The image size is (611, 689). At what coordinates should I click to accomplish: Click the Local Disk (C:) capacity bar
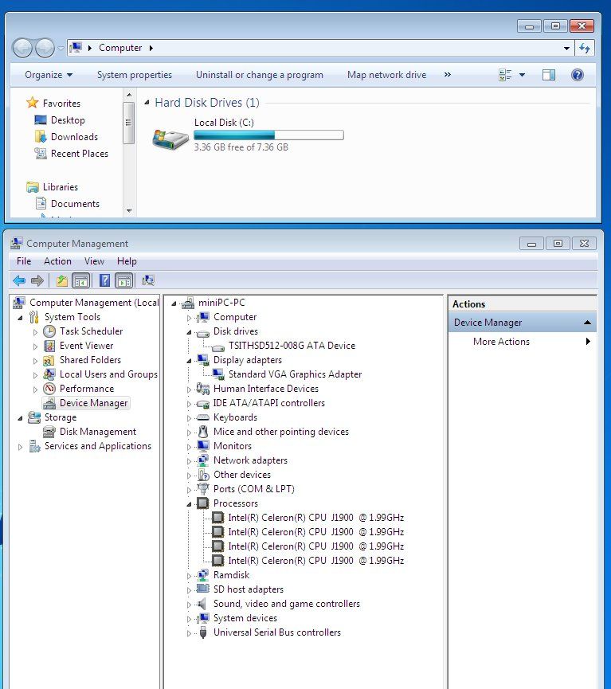pyautogui.click(x=268, y=135)
